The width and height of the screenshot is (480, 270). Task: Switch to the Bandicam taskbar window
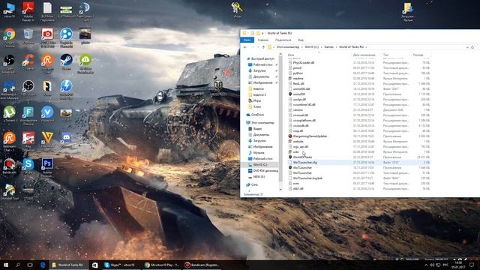point(202,265)
